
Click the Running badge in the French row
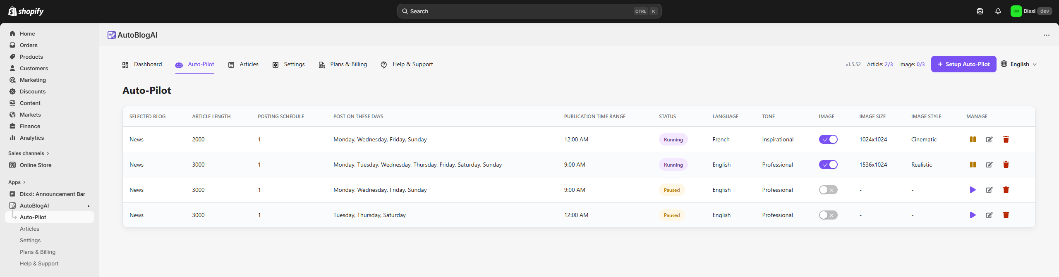point(673,139)
